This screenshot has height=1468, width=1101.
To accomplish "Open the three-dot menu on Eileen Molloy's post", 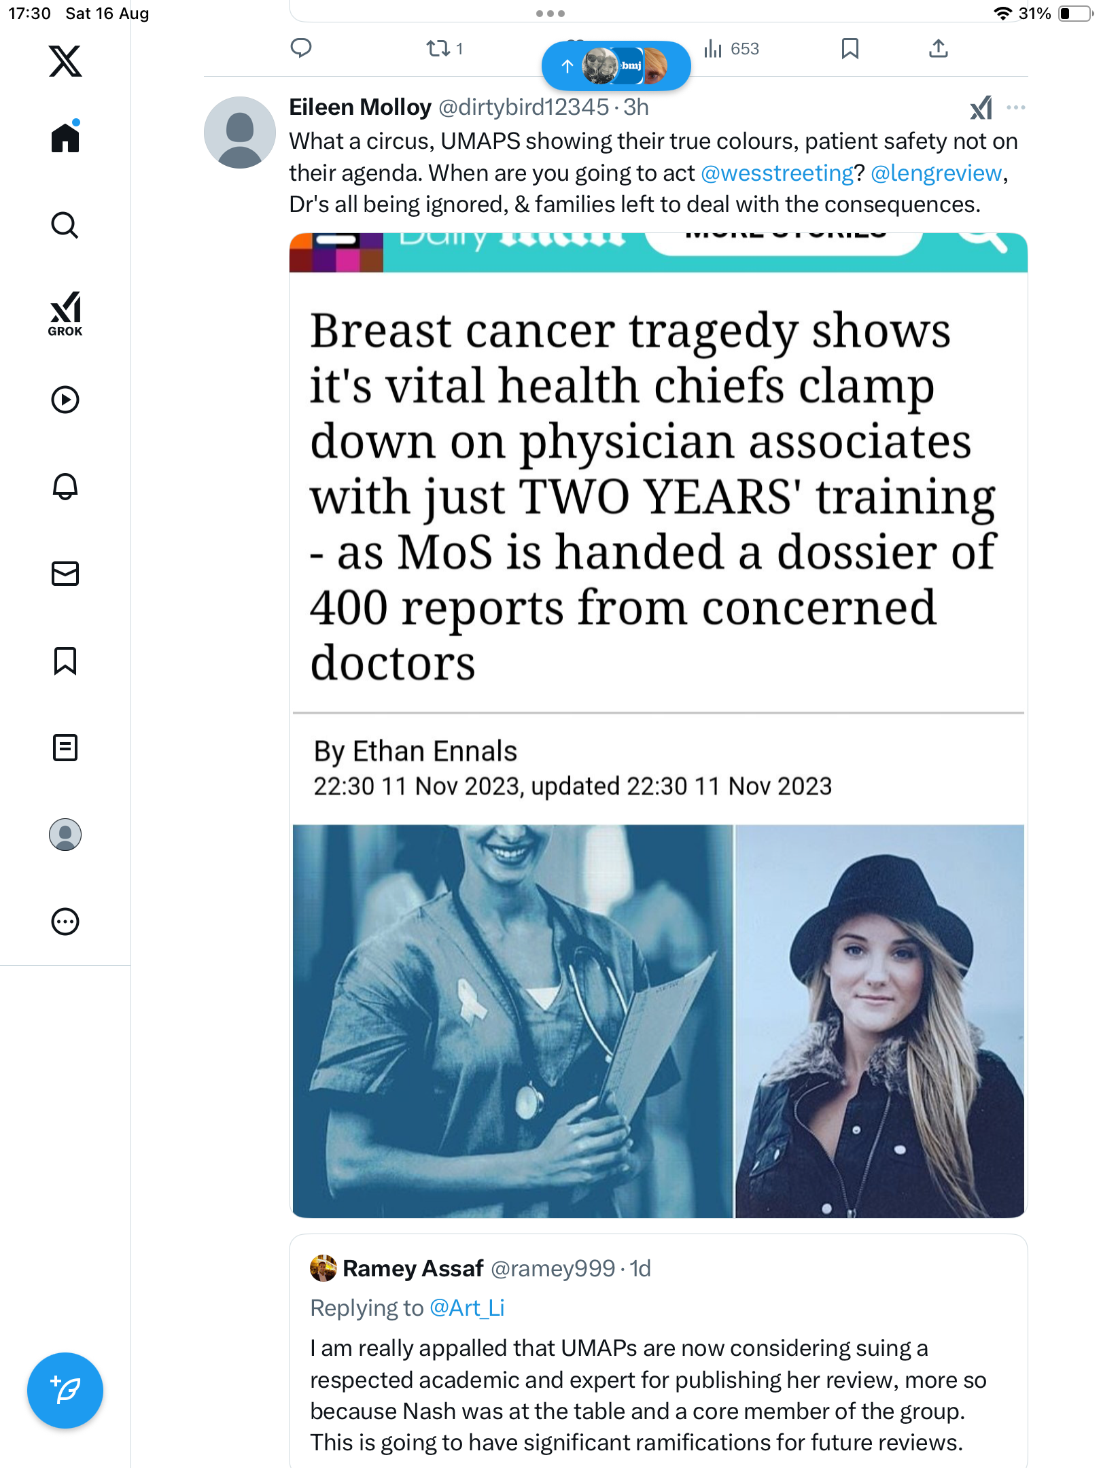I will pyautogui.click(x=1016, y=107).
